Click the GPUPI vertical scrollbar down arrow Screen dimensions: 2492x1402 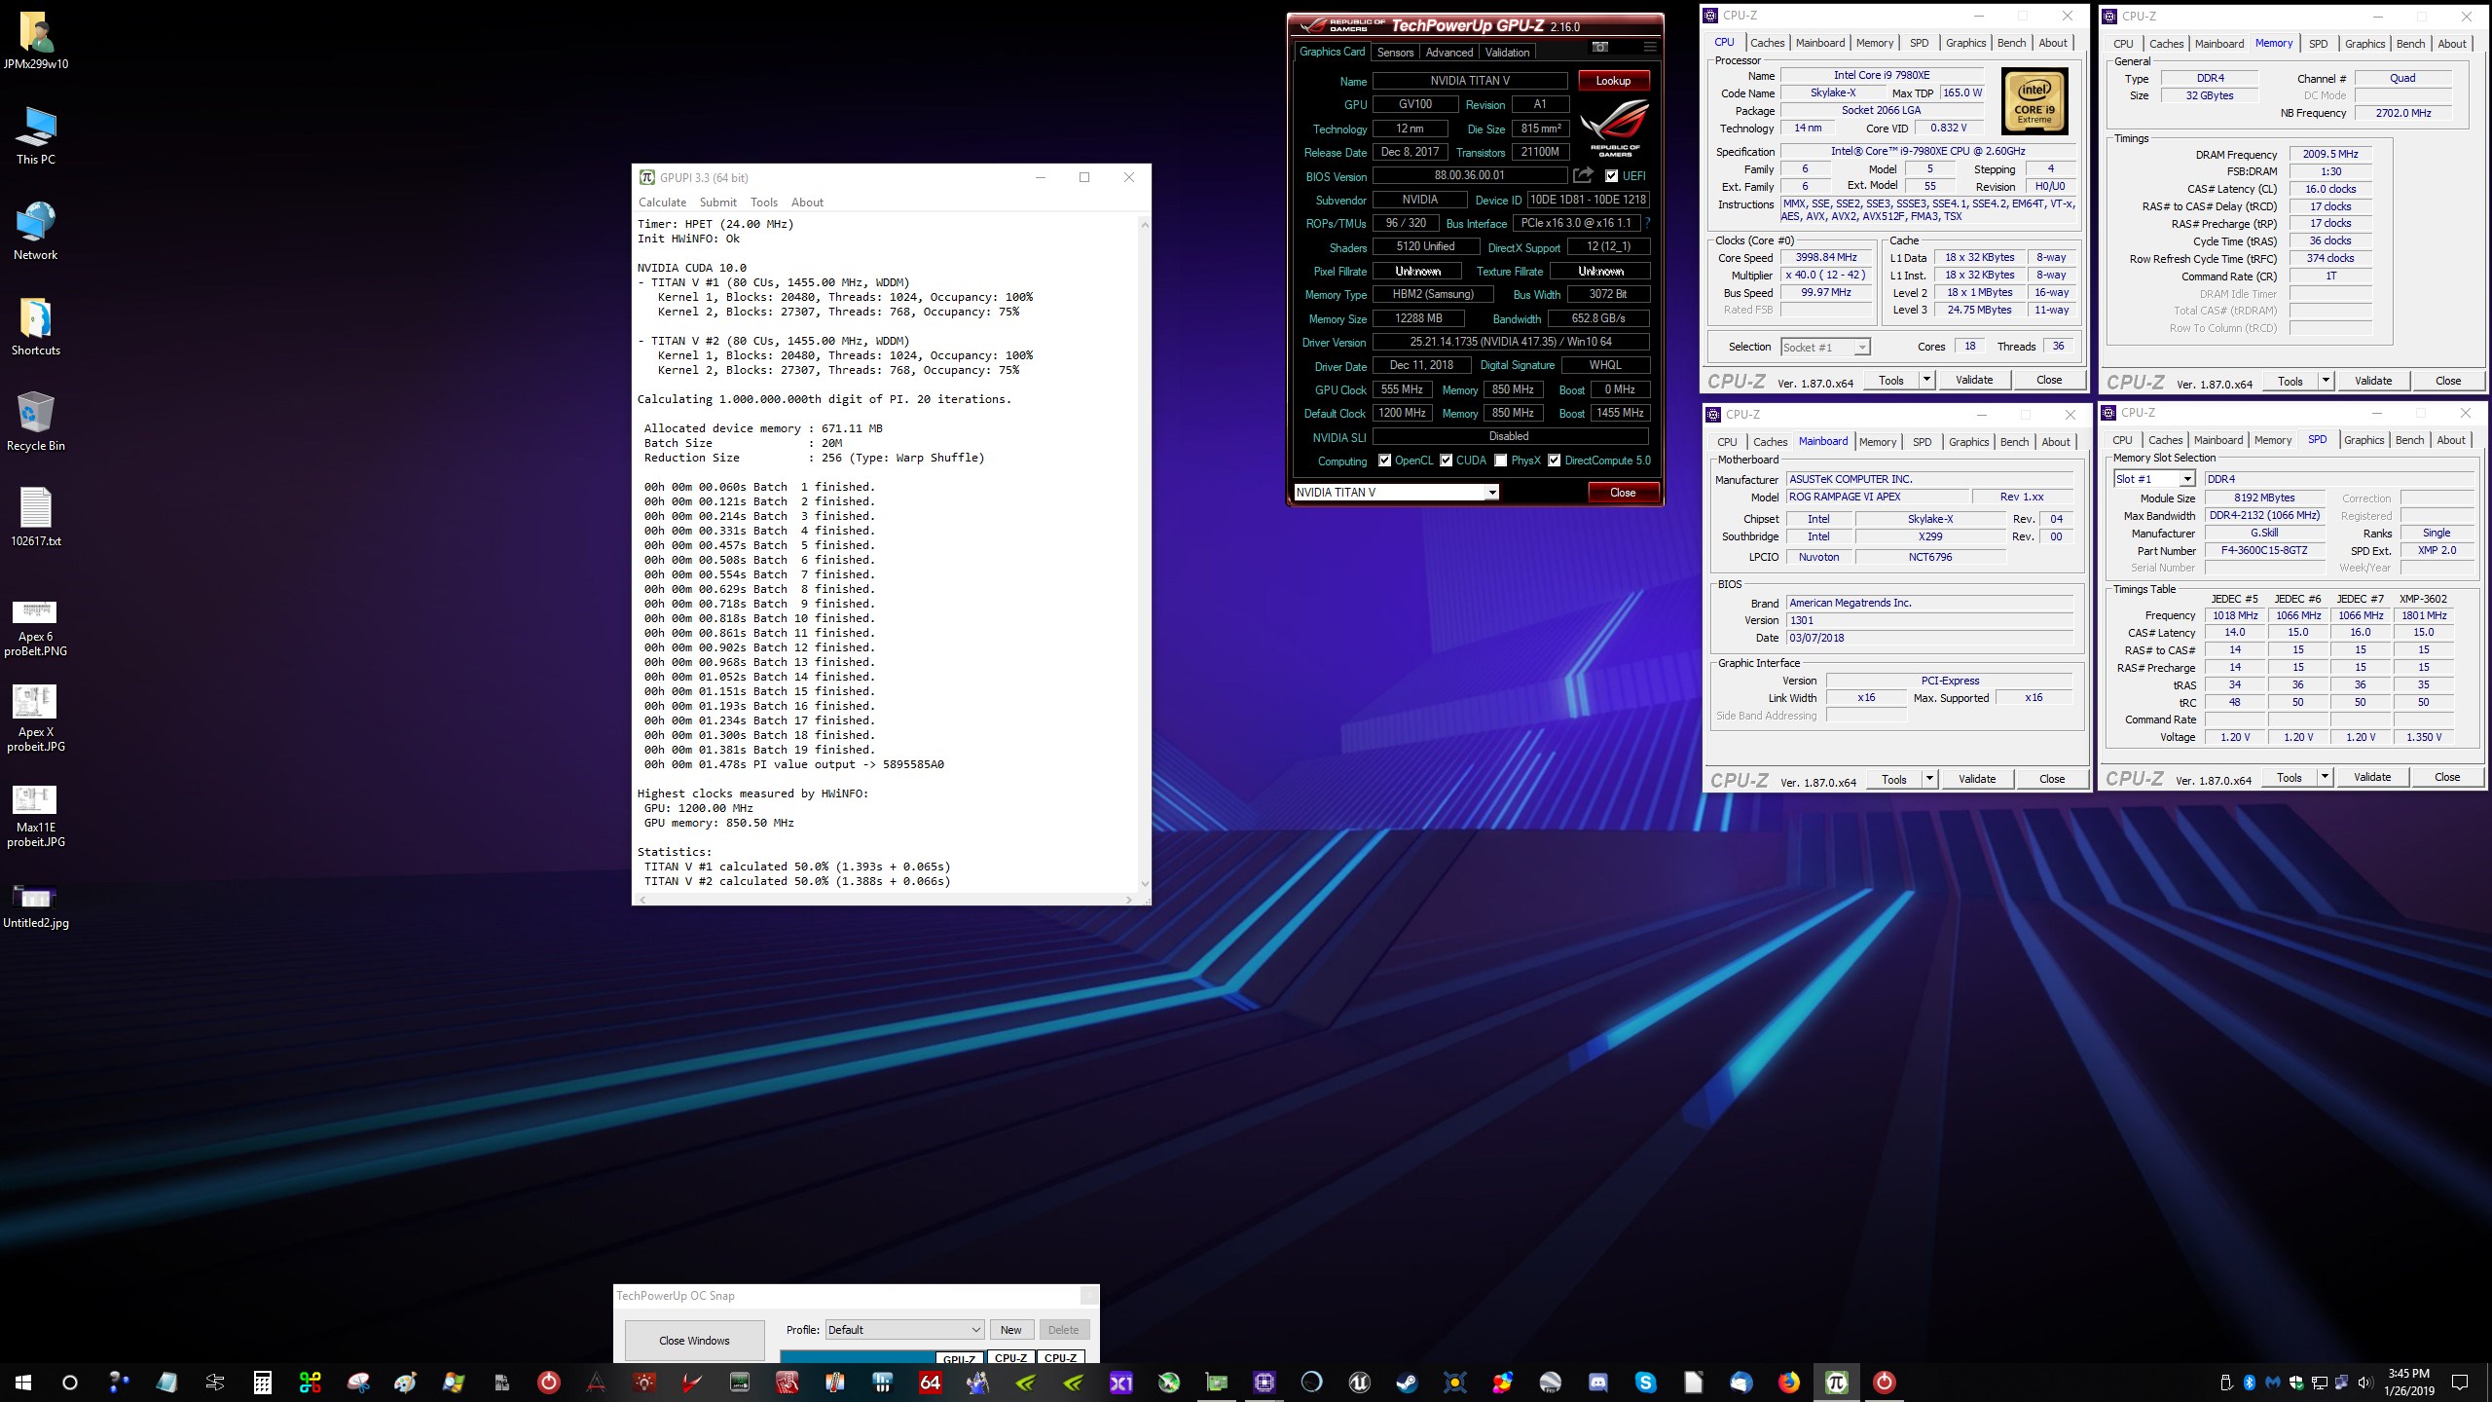coord(1145,884)
